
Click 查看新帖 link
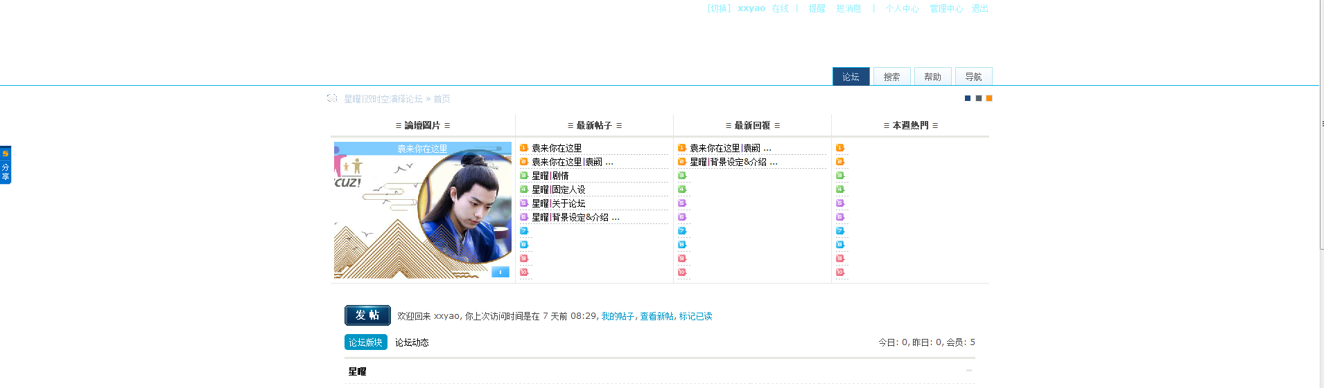656,316
